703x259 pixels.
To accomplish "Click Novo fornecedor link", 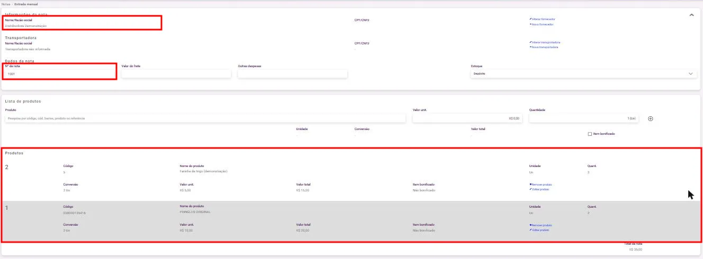I will [x=542, y=24].
